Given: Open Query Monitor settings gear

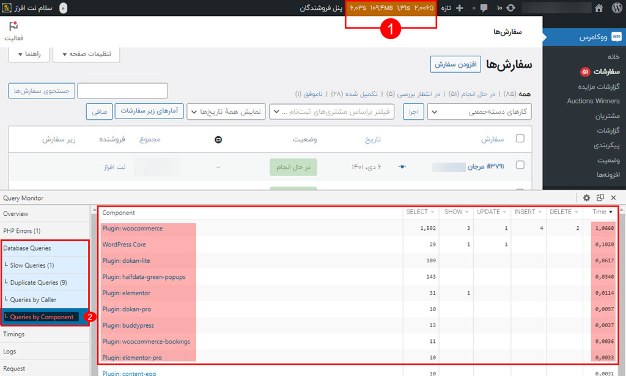Looking at the screenshot, I should [586, 197].
